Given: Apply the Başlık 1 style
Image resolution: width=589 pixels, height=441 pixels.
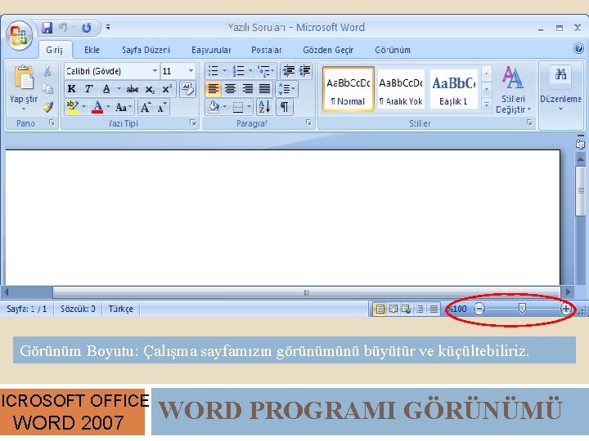Looking at the screenshot, I should coord(453,89).
